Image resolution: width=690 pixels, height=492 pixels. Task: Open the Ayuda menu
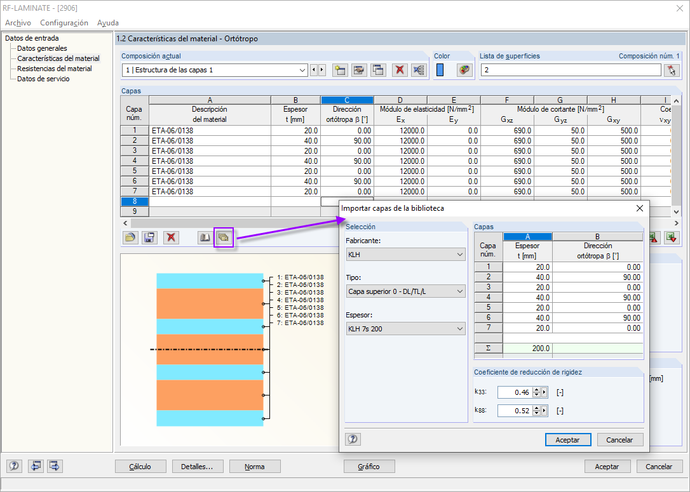point(108,22)
